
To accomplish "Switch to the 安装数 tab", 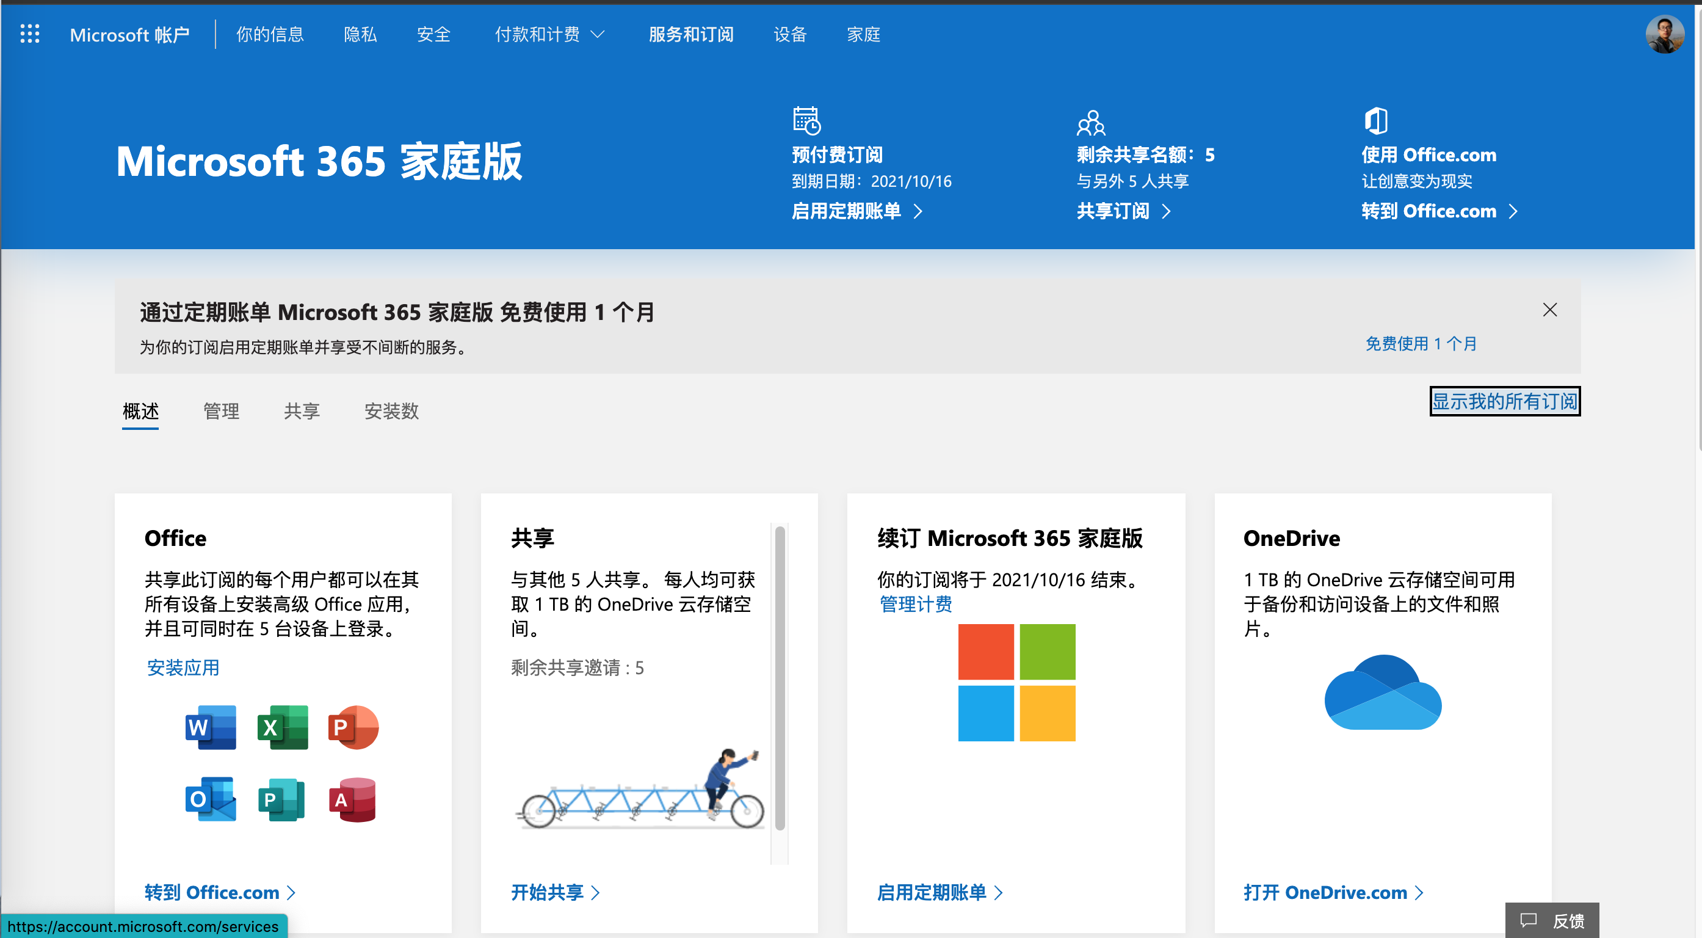I will click(391, 411).
